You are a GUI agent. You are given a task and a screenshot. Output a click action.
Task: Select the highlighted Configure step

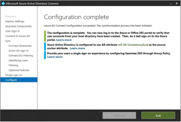click(x=19, y=80)
